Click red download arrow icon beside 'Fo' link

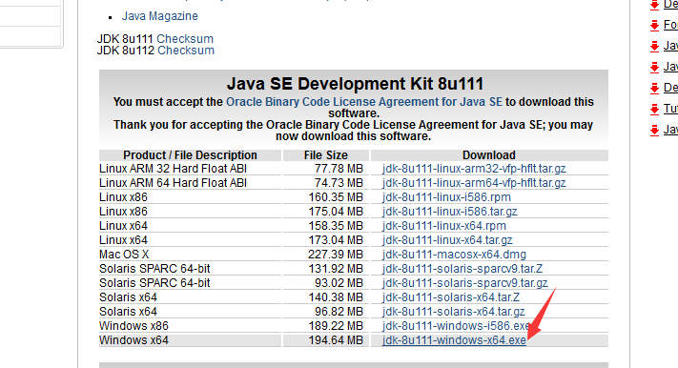tap(654, 26)
